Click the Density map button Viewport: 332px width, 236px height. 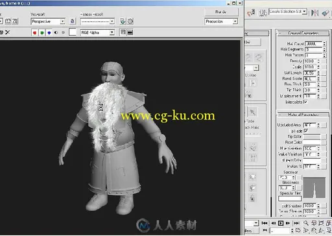tap(324, 61)
